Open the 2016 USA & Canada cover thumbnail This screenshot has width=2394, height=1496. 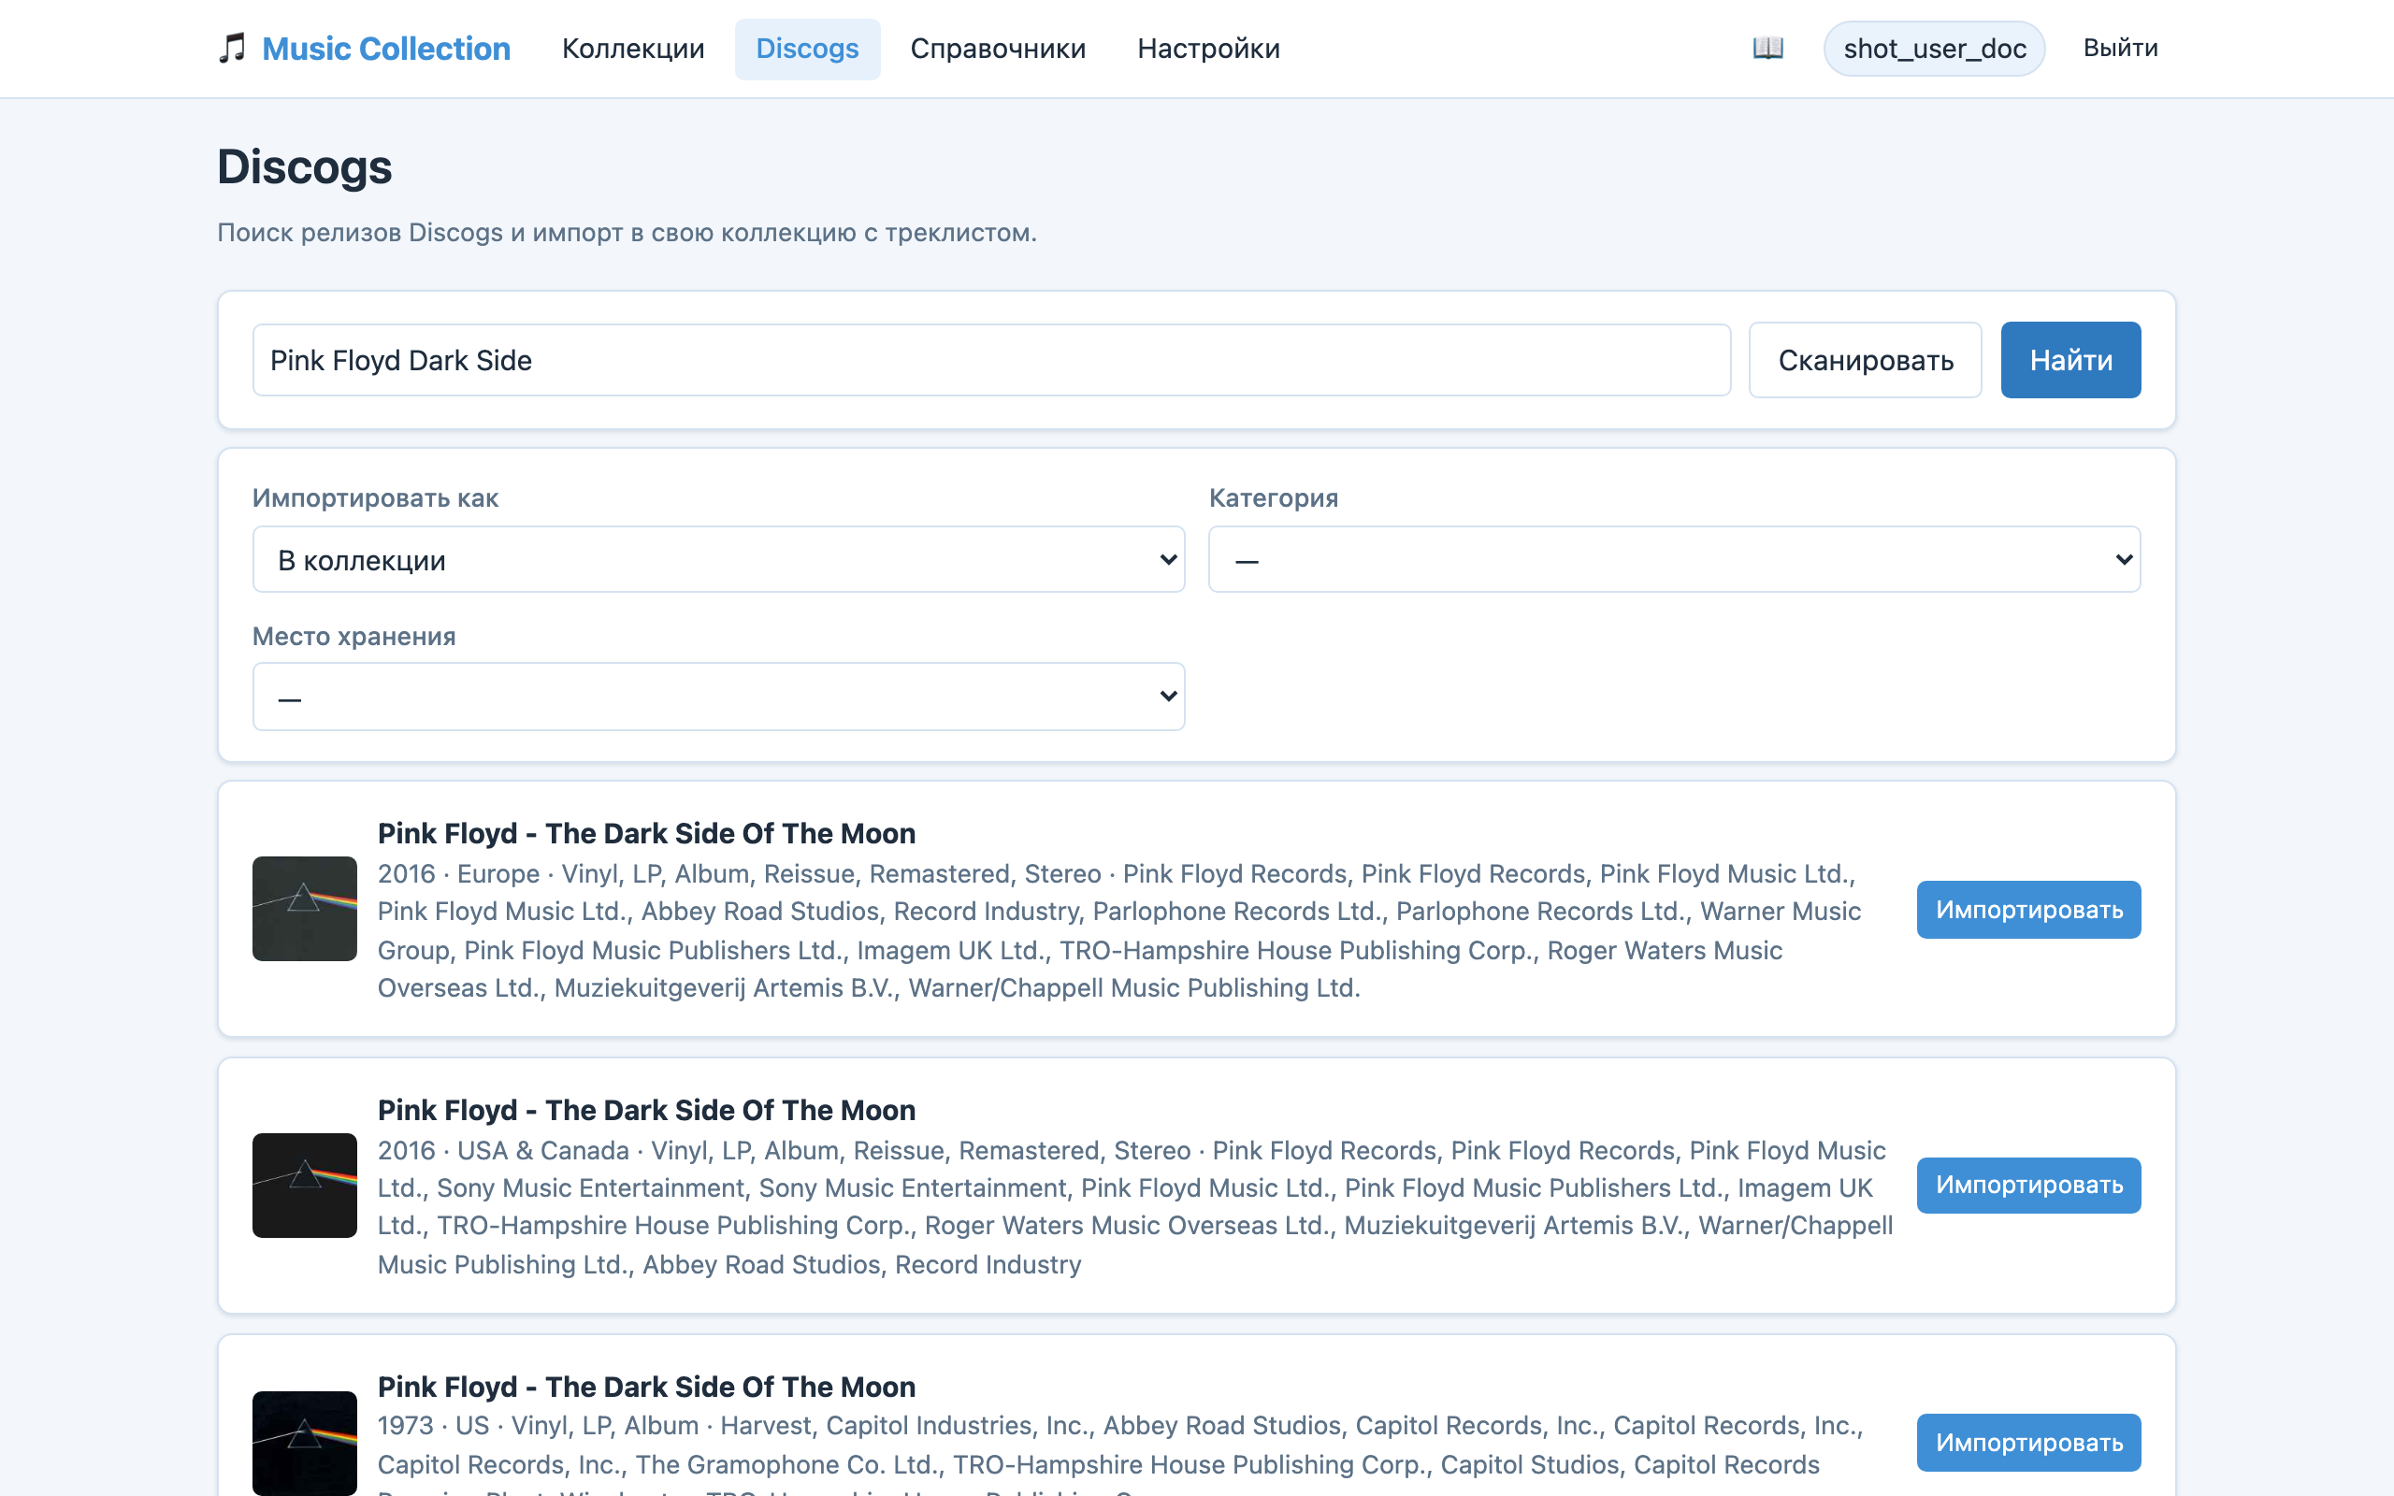305,1186
